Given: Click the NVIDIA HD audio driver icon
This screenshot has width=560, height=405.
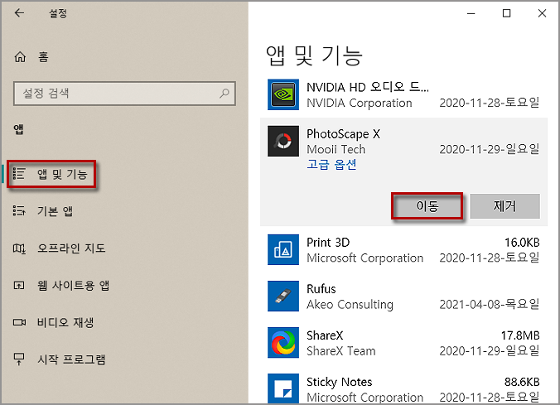Looking at the screenshot, I should (283, 94).
